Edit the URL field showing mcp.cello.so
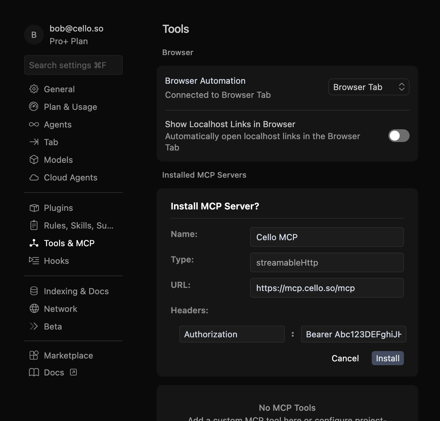Image resolution: width=440 pixels, height=421 pixels. coord(326,288)
